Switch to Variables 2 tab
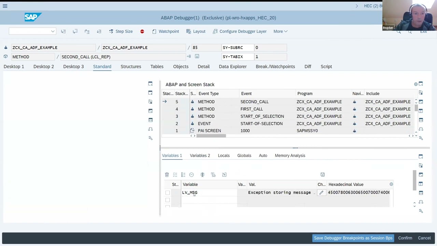The height and width of the screenshot is (246, 437). (200, 155)
